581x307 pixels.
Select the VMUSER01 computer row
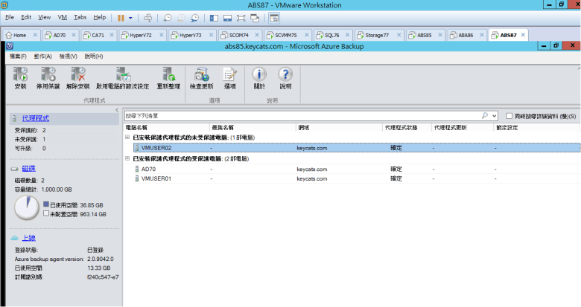(x=156, y=179)
